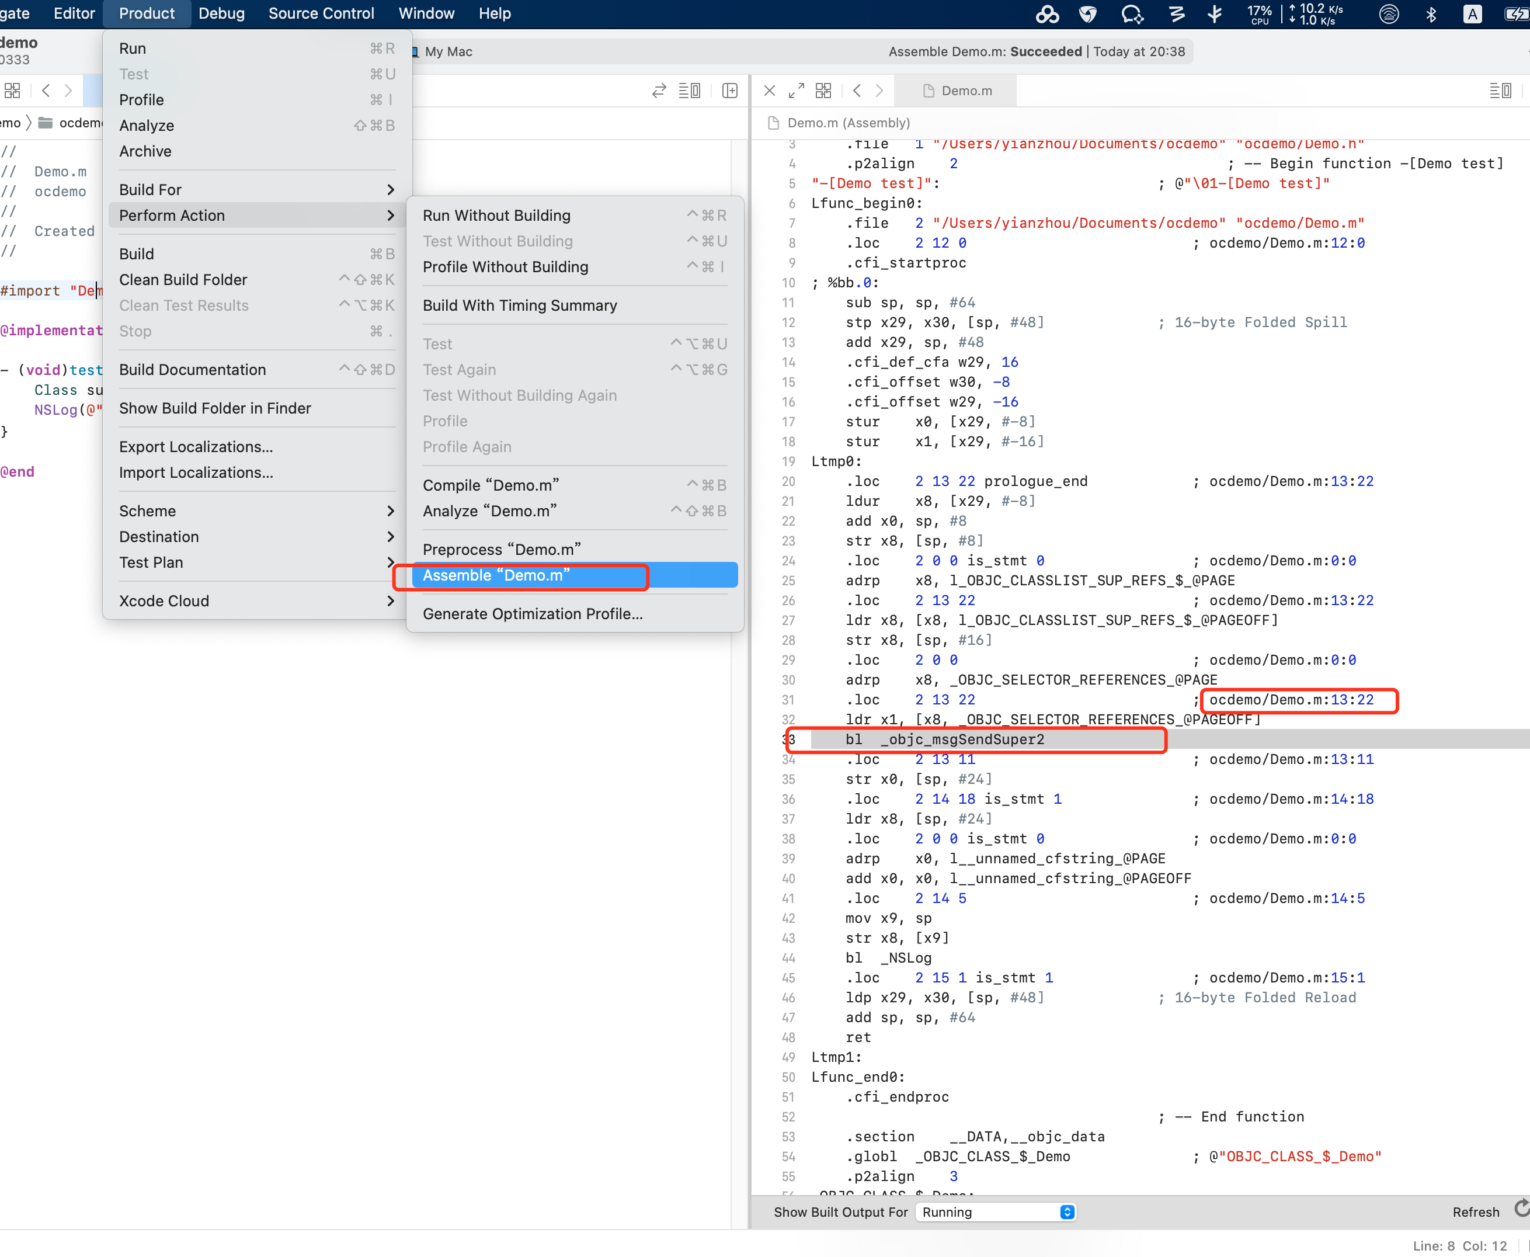Expand the assembly editor to full size
Viewport: 1530px width, 1257px height.
point(796,91)
